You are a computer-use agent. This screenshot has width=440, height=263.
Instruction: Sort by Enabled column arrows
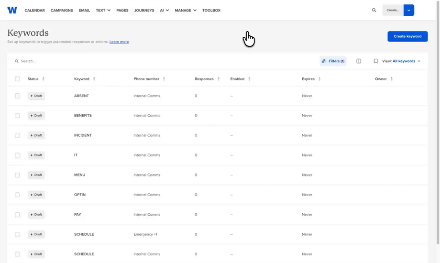249,79
